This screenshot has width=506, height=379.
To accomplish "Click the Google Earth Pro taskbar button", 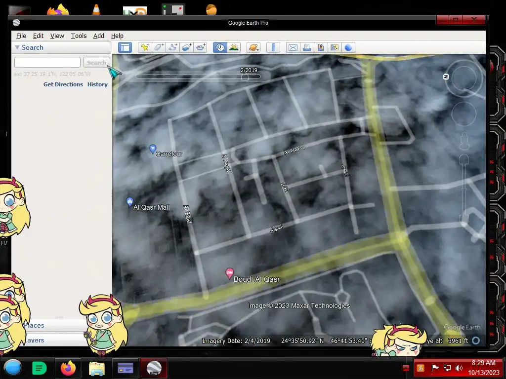I will point(154,368).
